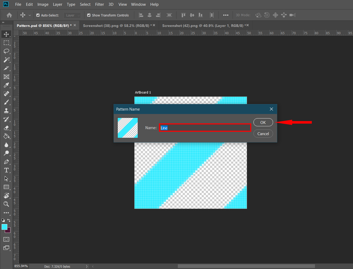The image size is (353, 269).
Task: Open the cyan foreground color swatch
Action: pos(4,227)
